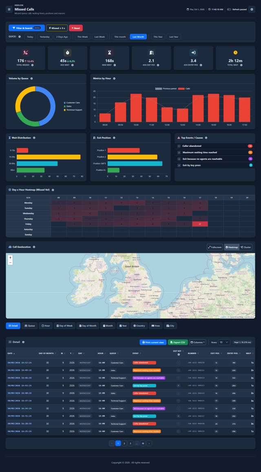Click the hourglass icon in Max Wait card
The width and height of the screenshot is (261, 472).
pos(110,52)
